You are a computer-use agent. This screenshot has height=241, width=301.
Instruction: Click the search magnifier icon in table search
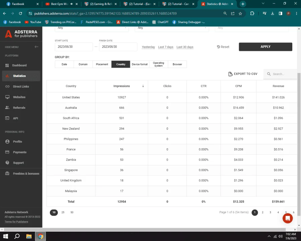point(269,74)
